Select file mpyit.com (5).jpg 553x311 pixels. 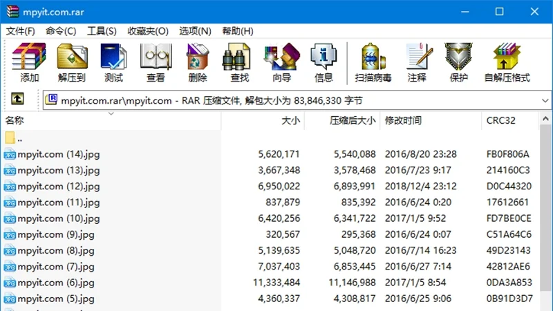pyautogui.click(x=56, y=299)
